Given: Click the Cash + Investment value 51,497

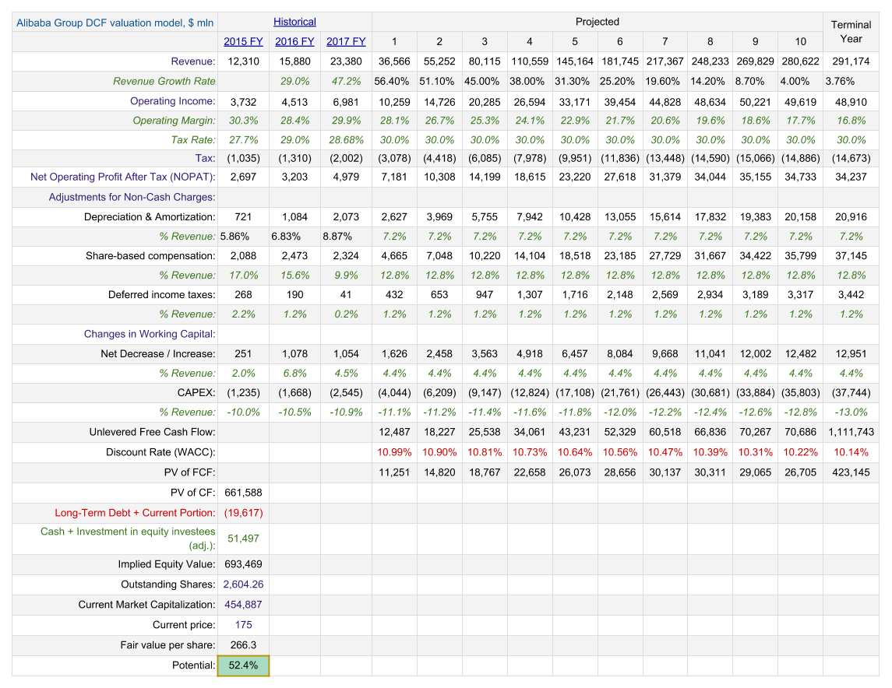Looking at the screenshot, I should pyautogui.click(x=243, y=539).
